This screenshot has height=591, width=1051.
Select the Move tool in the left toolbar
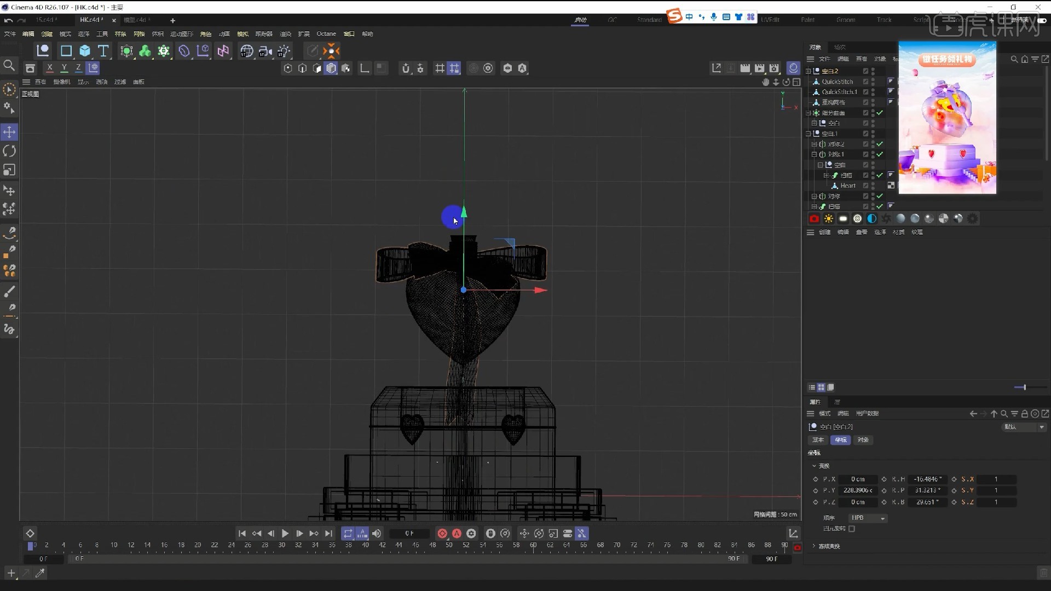coord(9,132)
